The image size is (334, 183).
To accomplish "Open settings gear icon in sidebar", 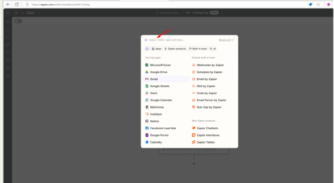I will [8, 68].
